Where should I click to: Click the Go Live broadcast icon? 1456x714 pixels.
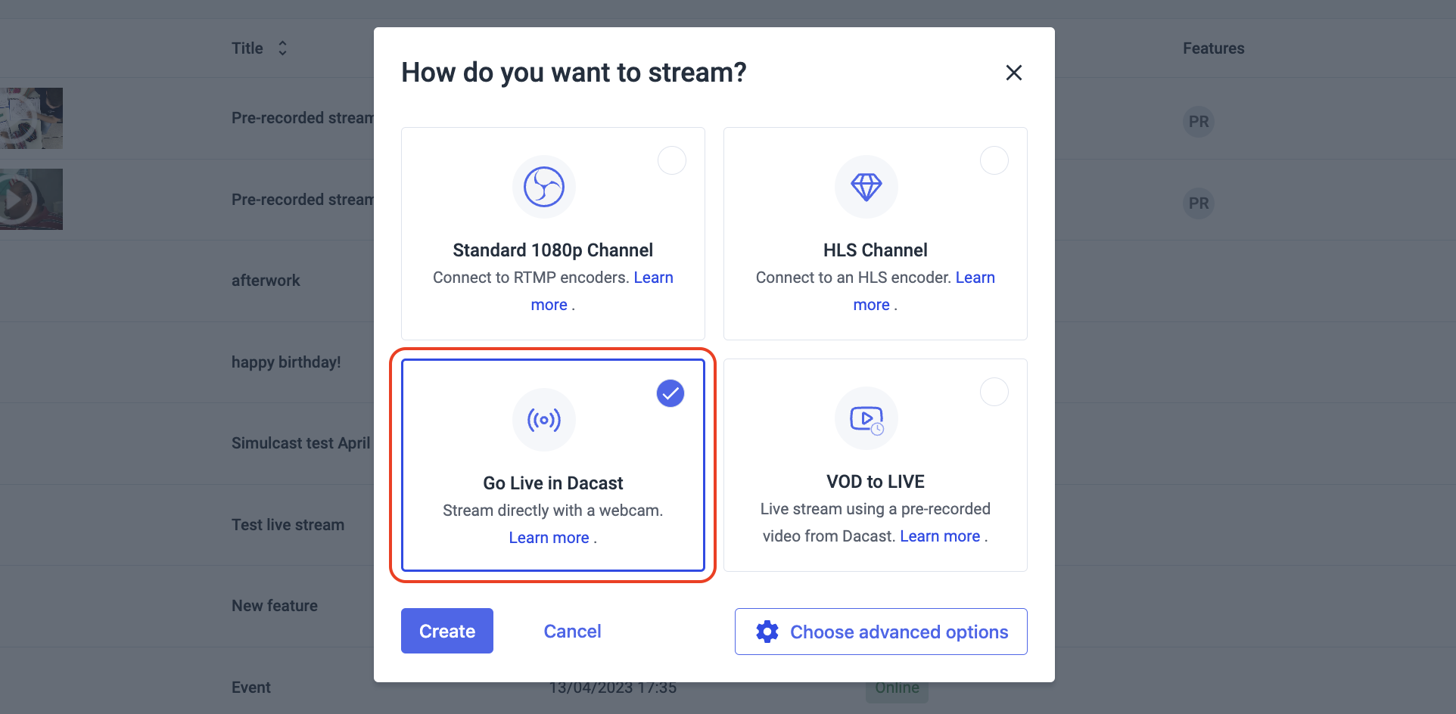pyautogui.click(x=543, y=420)
